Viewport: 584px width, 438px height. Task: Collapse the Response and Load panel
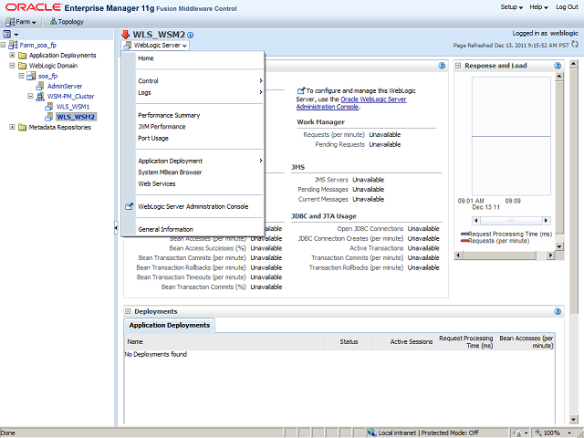[459, 66]
